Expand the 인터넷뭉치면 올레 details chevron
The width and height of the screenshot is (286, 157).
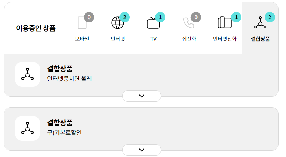click(x=142, y=96)
